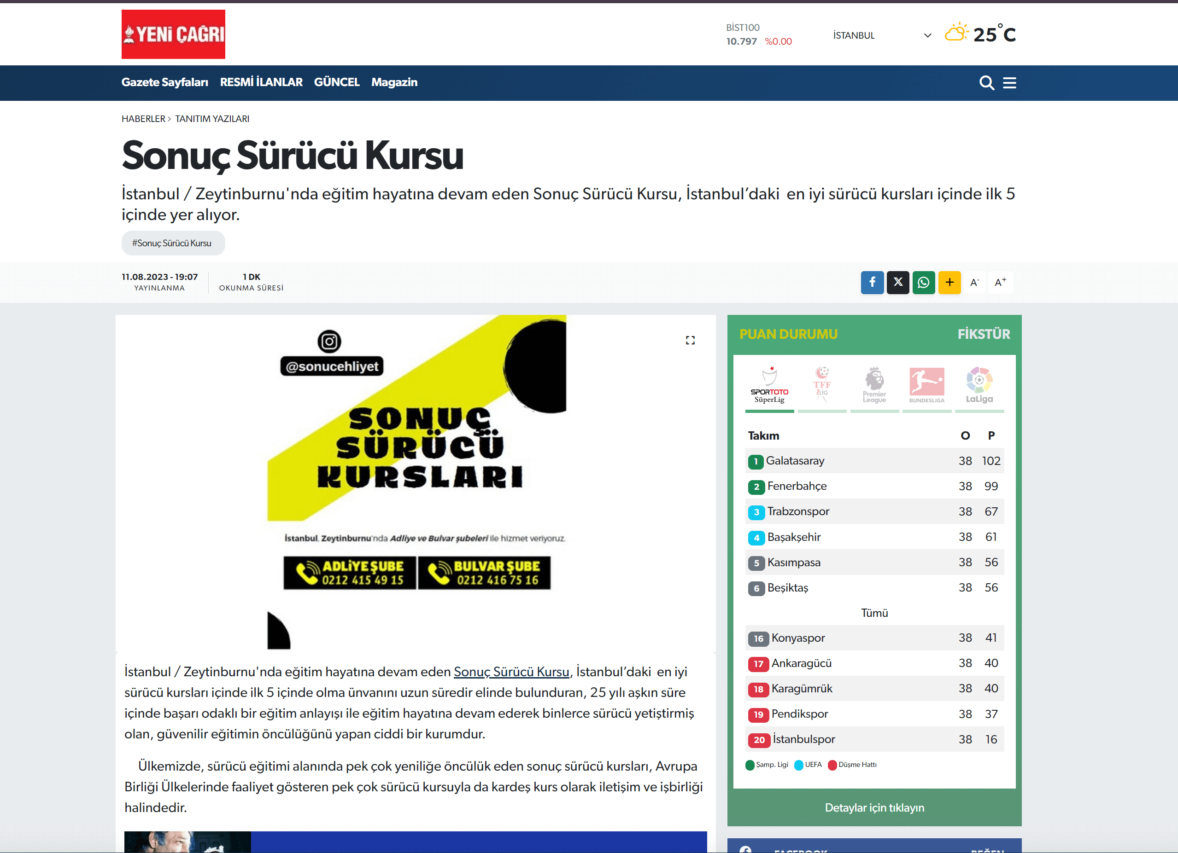Click the 1 DK reading time
Screen dimensions: 1178x853
(x=252, y=277)
